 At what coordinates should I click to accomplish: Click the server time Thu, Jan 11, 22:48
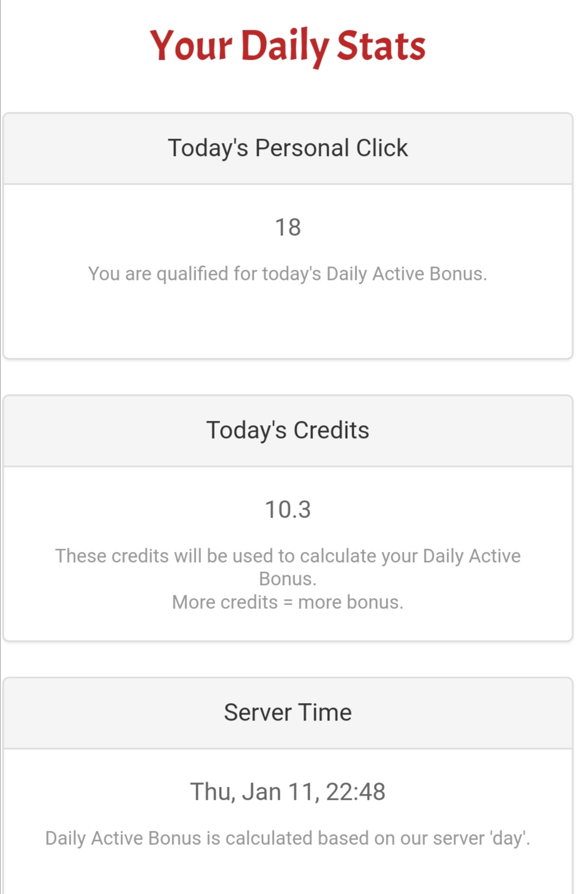288,792
